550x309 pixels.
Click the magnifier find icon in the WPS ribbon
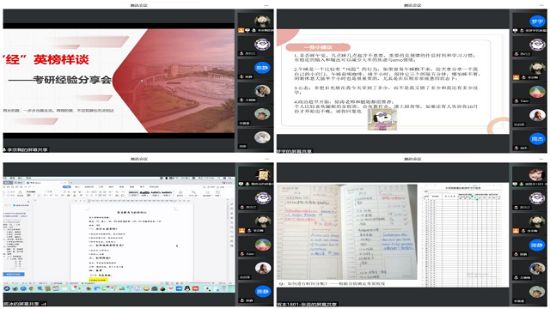click(x=208, y=192)
